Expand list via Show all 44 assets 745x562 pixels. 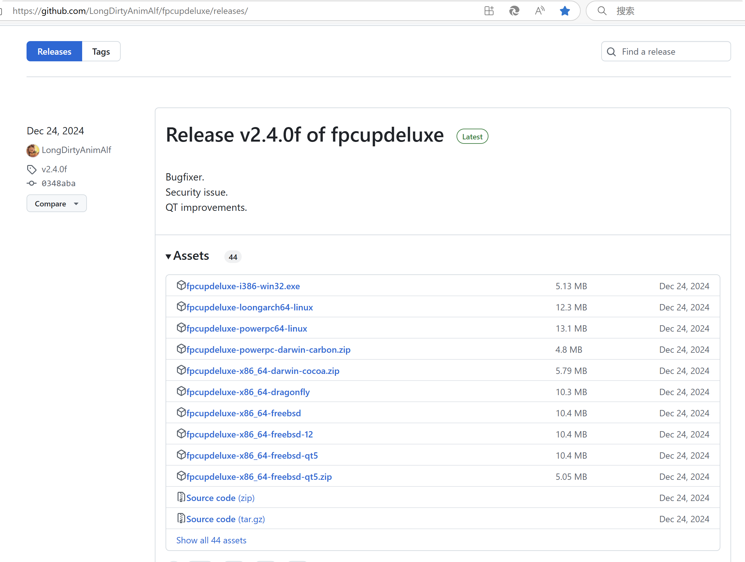[211, 540]
